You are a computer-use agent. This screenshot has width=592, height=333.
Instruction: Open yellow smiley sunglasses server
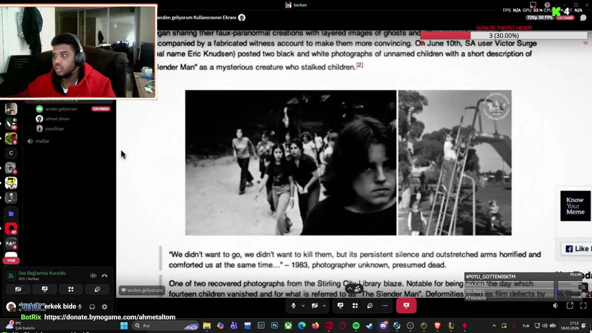[x=11, y=183]
